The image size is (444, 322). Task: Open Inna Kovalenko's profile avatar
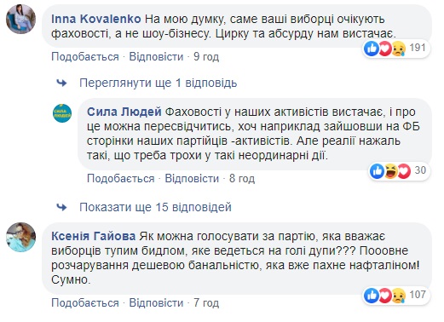[x=20, y=19]
